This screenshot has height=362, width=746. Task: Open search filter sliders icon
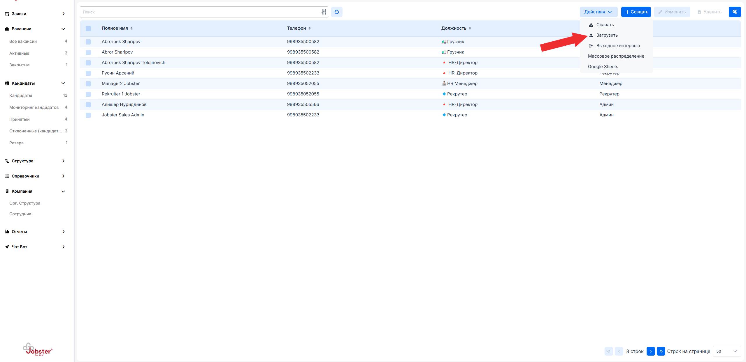324,12
